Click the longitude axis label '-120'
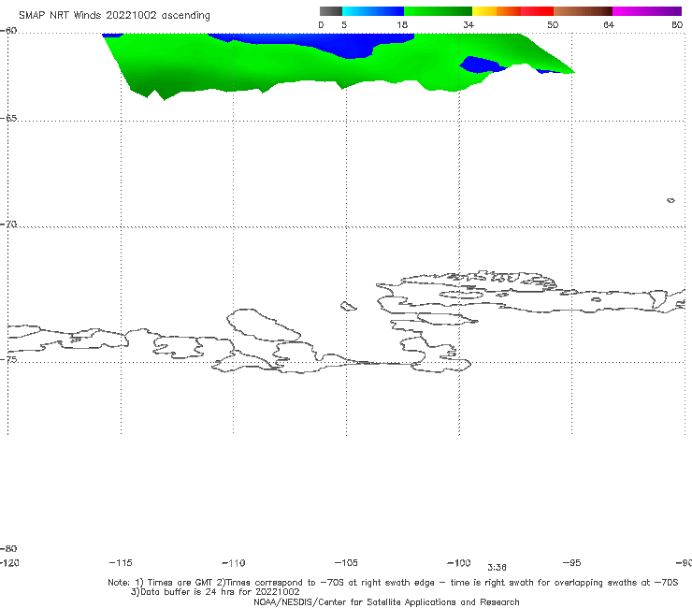 [9, 562]
